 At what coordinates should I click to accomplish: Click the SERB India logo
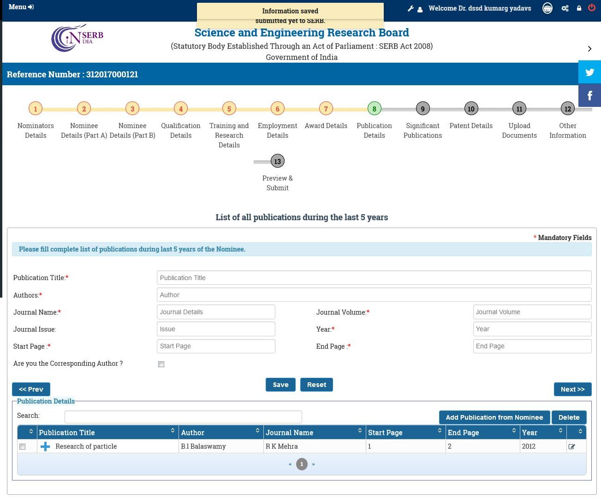(77, 38)
